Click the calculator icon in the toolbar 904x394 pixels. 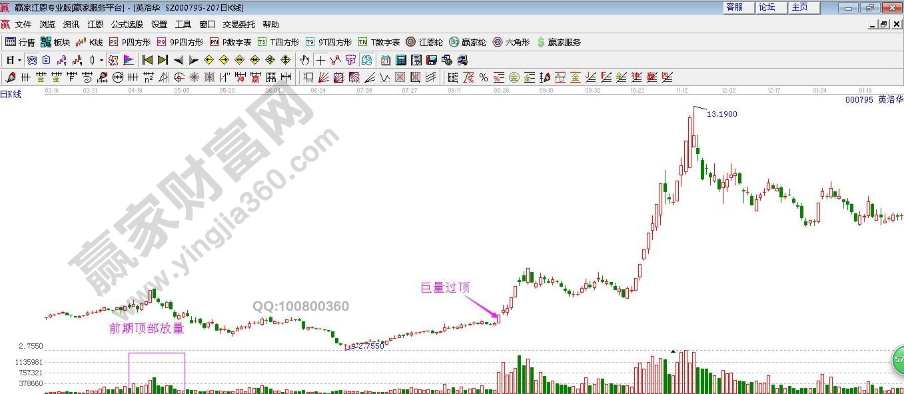400,60
